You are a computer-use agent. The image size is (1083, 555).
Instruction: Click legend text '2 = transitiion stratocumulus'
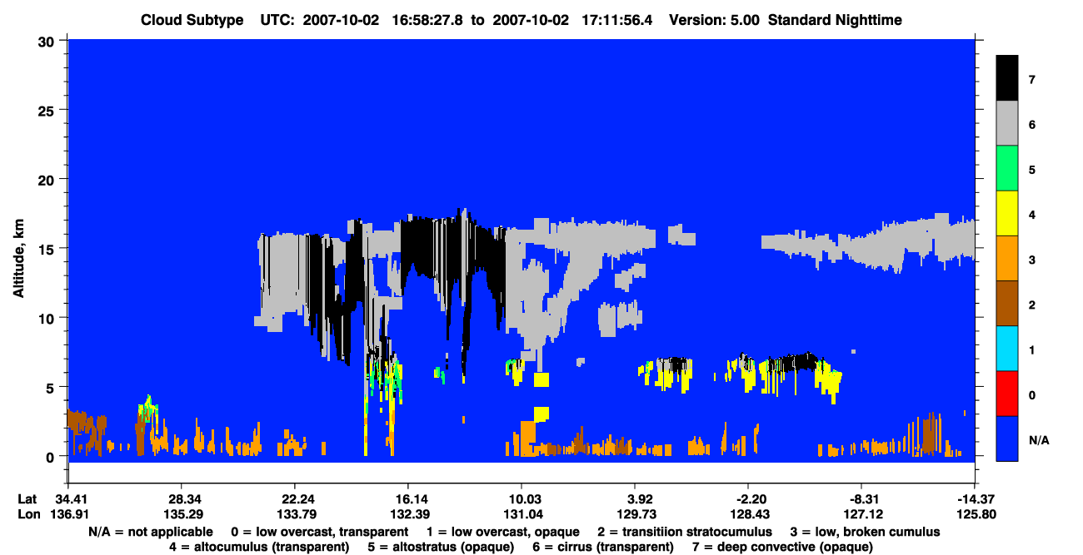(685, 532)
